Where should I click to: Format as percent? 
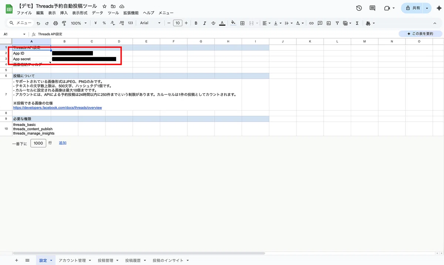[104, 23]
